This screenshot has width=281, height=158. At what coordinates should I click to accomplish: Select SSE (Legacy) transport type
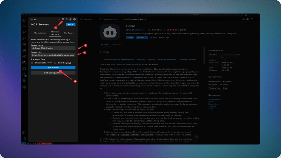(x=55, y=63)
